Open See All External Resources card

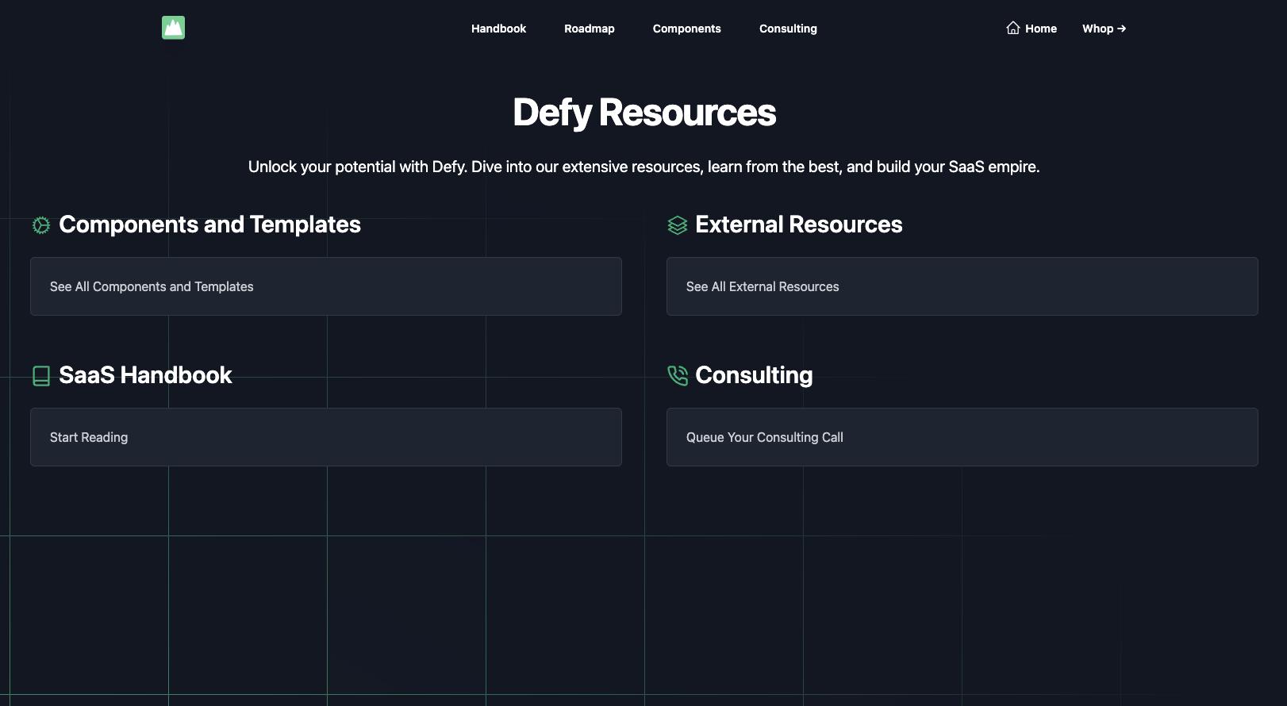click(962, 286)
